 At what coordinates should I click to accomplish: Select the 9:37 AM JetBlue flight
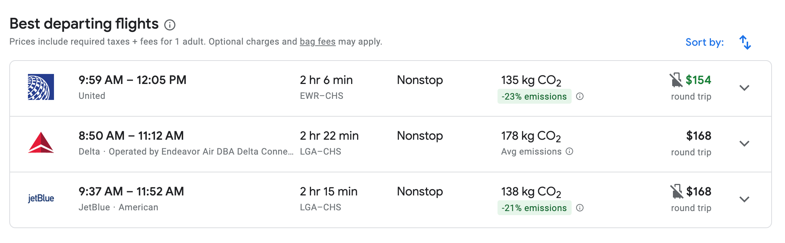(x=131, y=192)
